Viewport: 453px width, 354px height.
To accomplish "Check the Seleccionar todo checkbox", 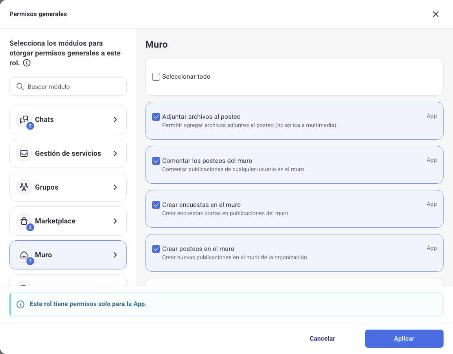I will pyautogui.click(x=156, y=77).
